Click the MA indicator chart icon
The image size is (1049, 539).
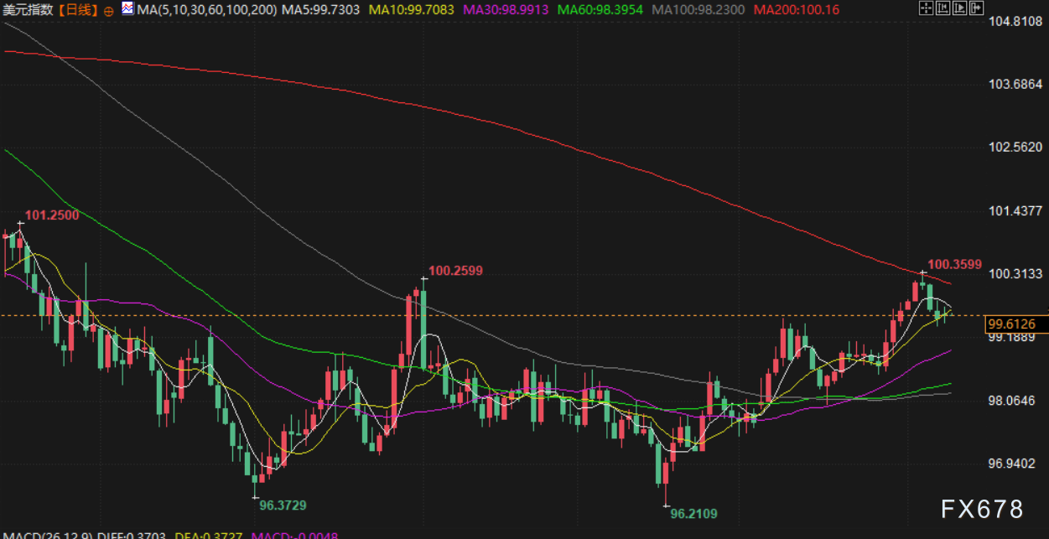127,9
